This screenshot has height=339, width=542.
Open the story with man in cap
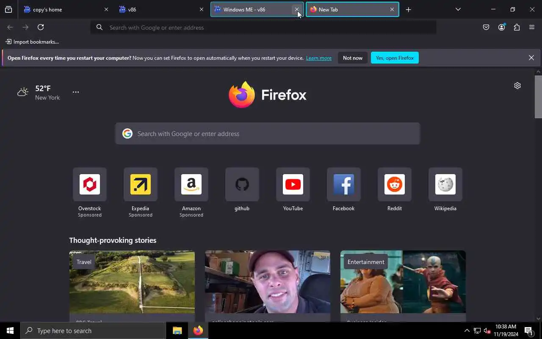tap(268, 282)
